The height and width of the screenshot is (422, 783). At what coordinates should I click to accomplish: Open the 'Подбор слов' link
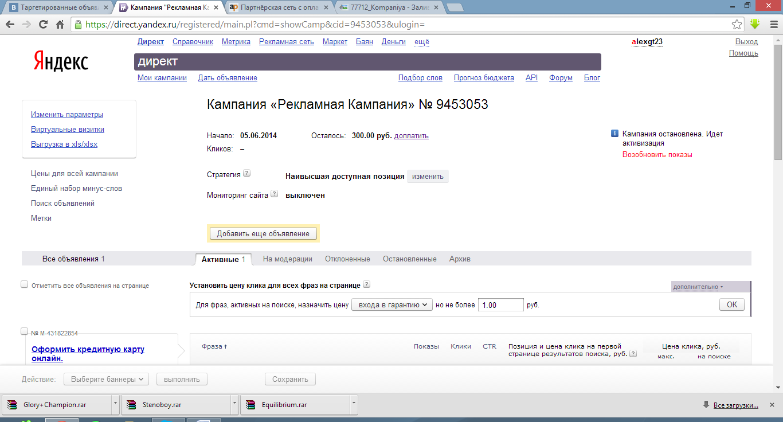pyautogui.click(x=420, y=78)
